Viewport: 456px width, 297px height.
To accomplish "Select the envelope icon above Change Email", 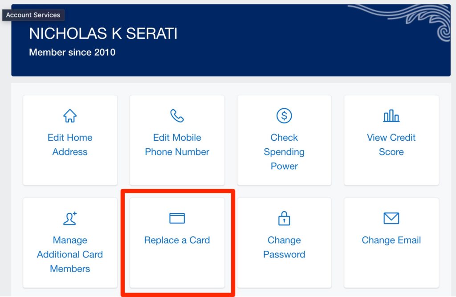I will (391, 218).
